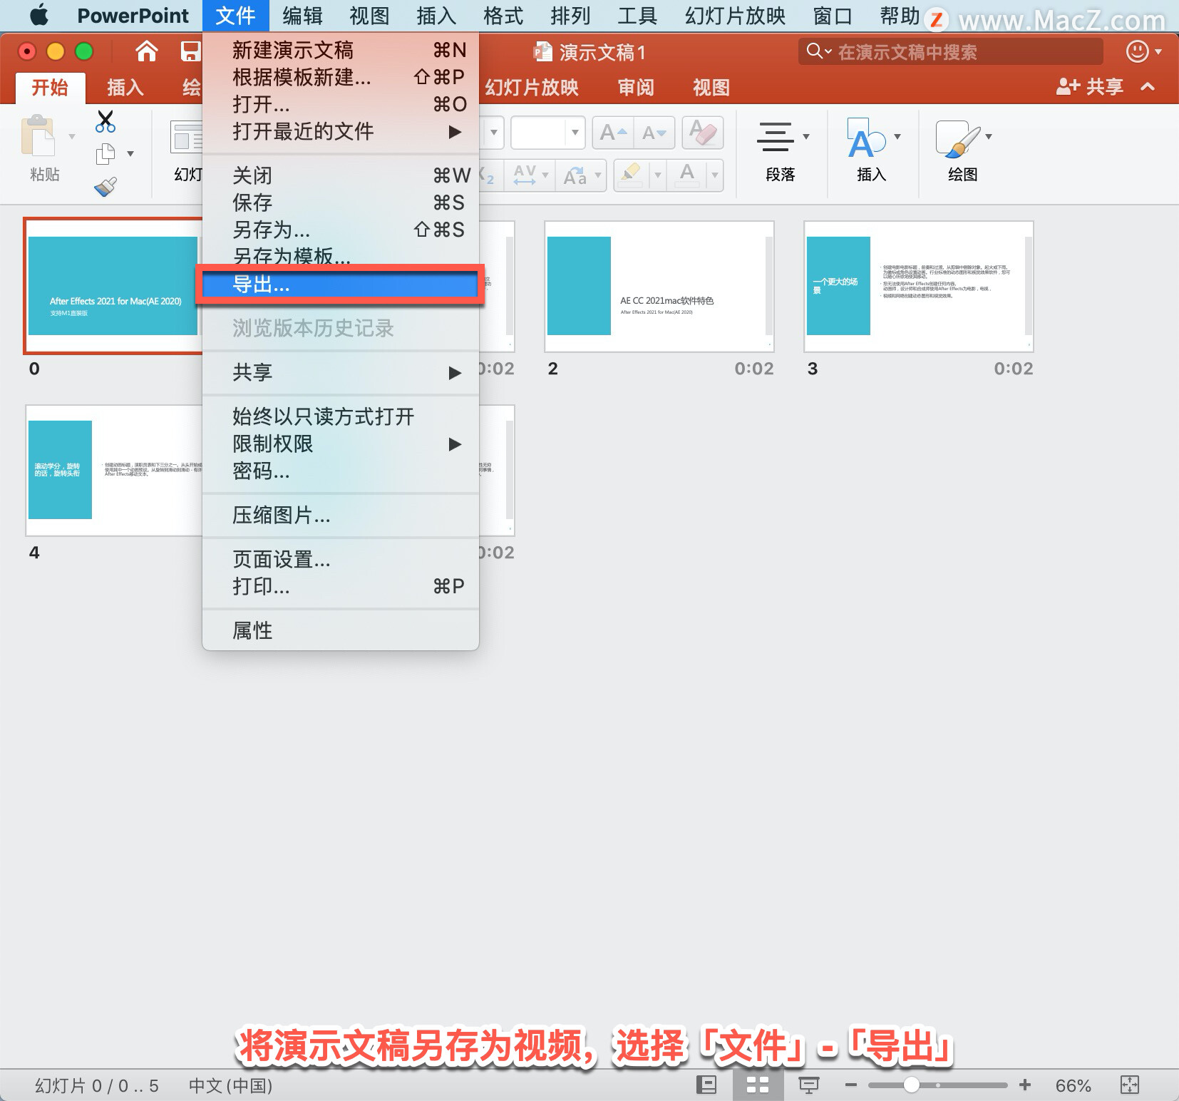Image resolution: width=1179 pixels, height=1101 pixels.
Task: Click the 66% zoom level
Action: pyautogui.click(x=1073, y=1085)
